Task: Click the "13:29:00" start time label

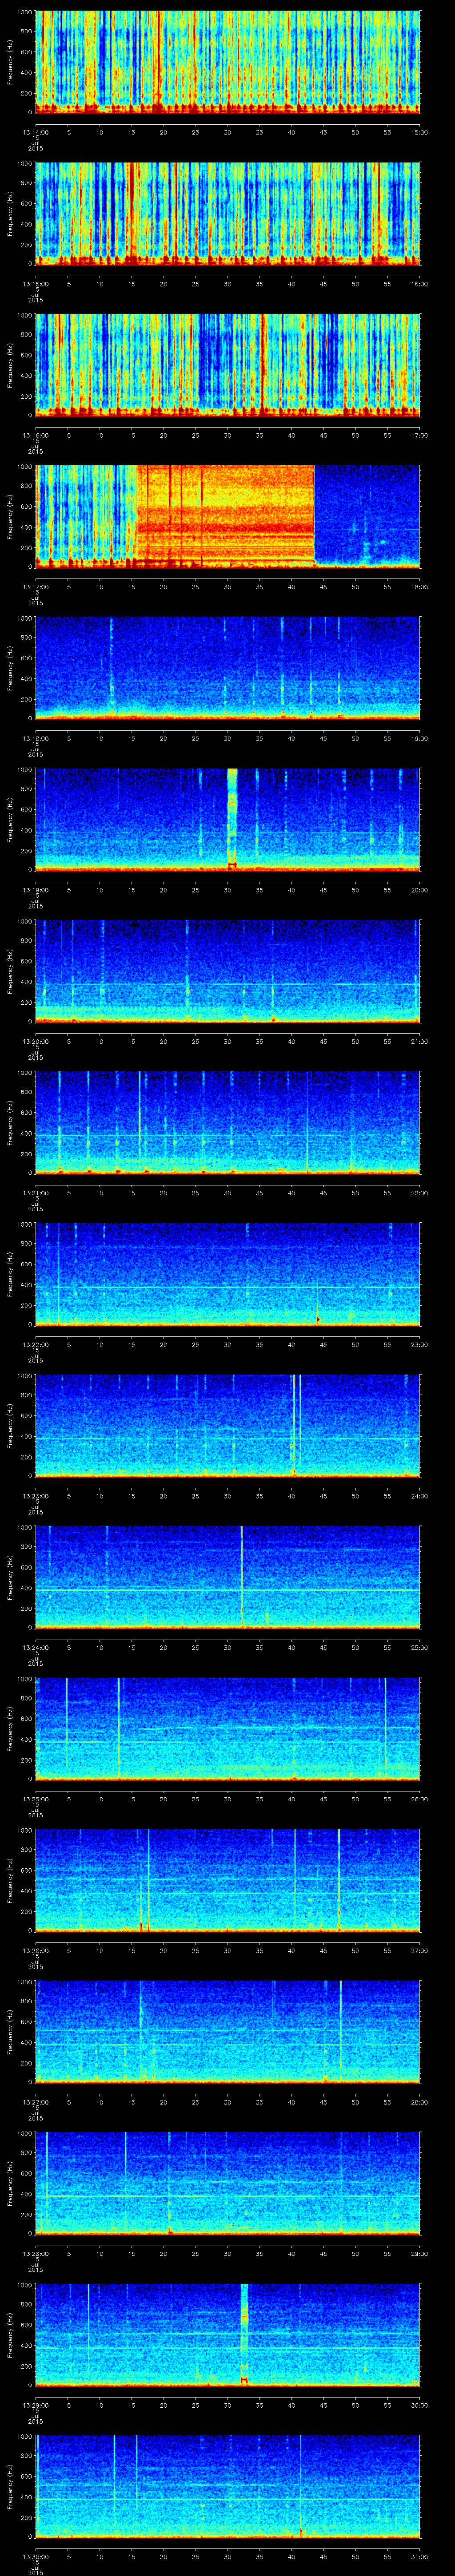Action: (36, 2405)
